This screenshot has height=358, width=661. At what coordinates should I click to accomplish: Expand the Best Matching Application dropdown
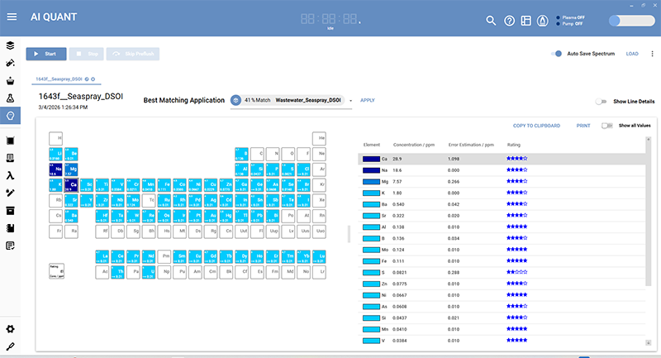coord(351,101)
